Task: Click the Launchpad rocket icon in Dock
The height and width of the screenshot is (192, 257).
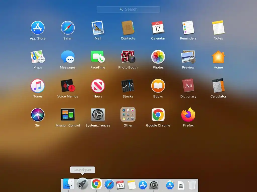Action: click(x=82, y=184)
